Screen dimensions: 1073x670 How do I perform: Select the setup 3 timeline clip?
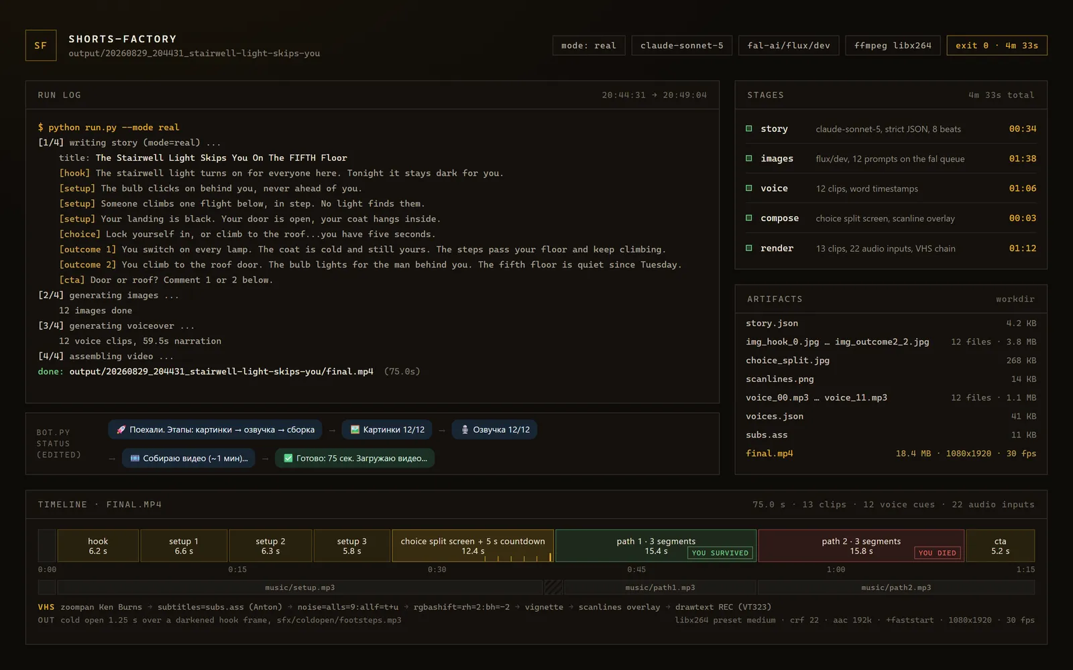point(352,545)
